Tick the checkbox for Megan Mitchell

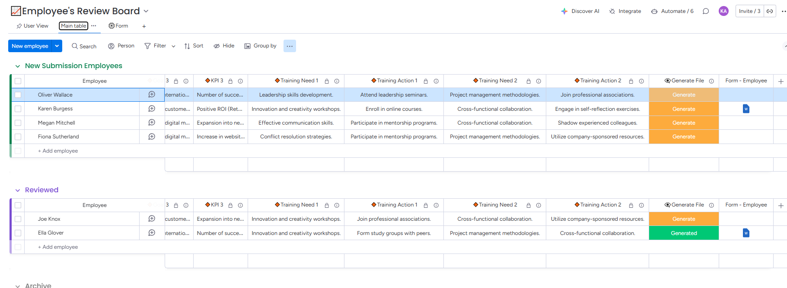coord(18,123)
